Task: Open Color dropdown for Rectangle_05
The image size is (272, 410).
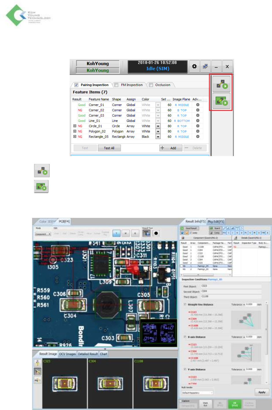Action: point(158,137)
